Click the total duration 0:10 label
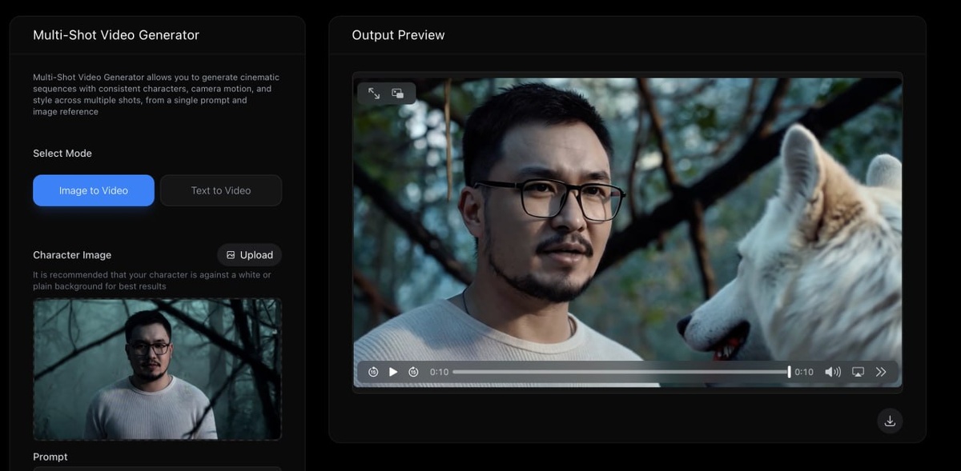Viewport: 961px width, 471px height. pos(804,372)
